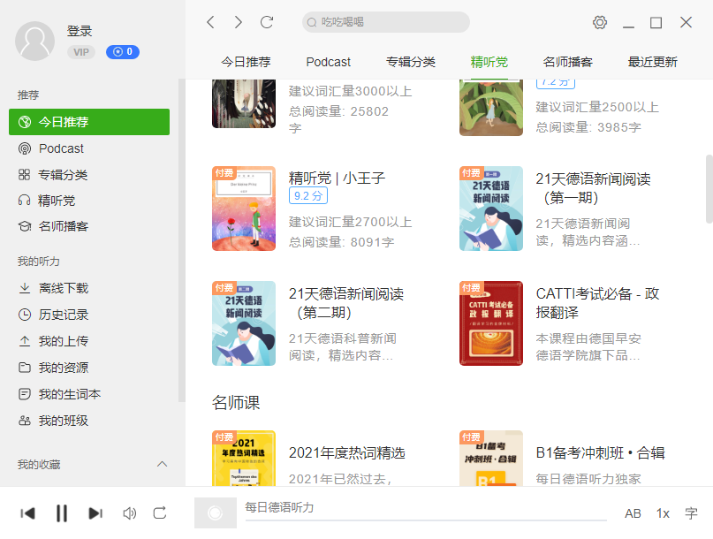The height and width of the screenshot is (539, 713).
Task: Click the text 总阅读量: 3985字
Action: (x=588, y=127)
